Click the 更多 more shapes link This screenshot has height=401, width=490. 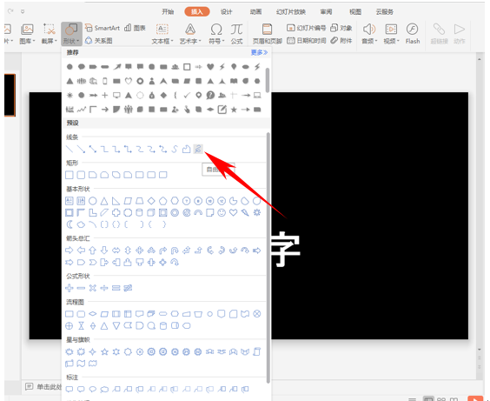259,52
